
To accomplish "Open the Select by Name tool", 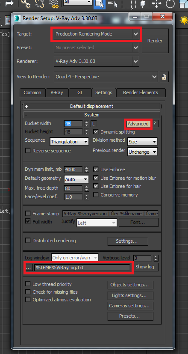I will pyautogui.click(x=112, y=4).
